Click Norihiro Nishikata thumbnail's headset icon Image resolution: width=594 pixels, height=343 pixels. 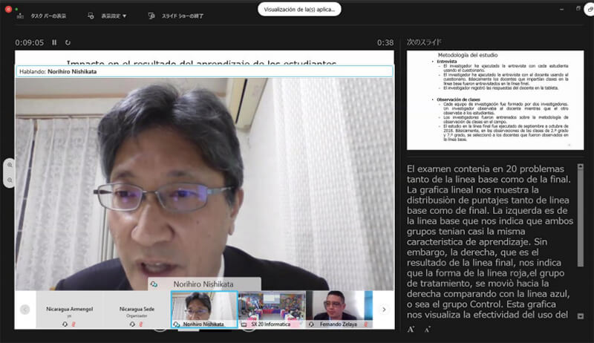point(176,324)
